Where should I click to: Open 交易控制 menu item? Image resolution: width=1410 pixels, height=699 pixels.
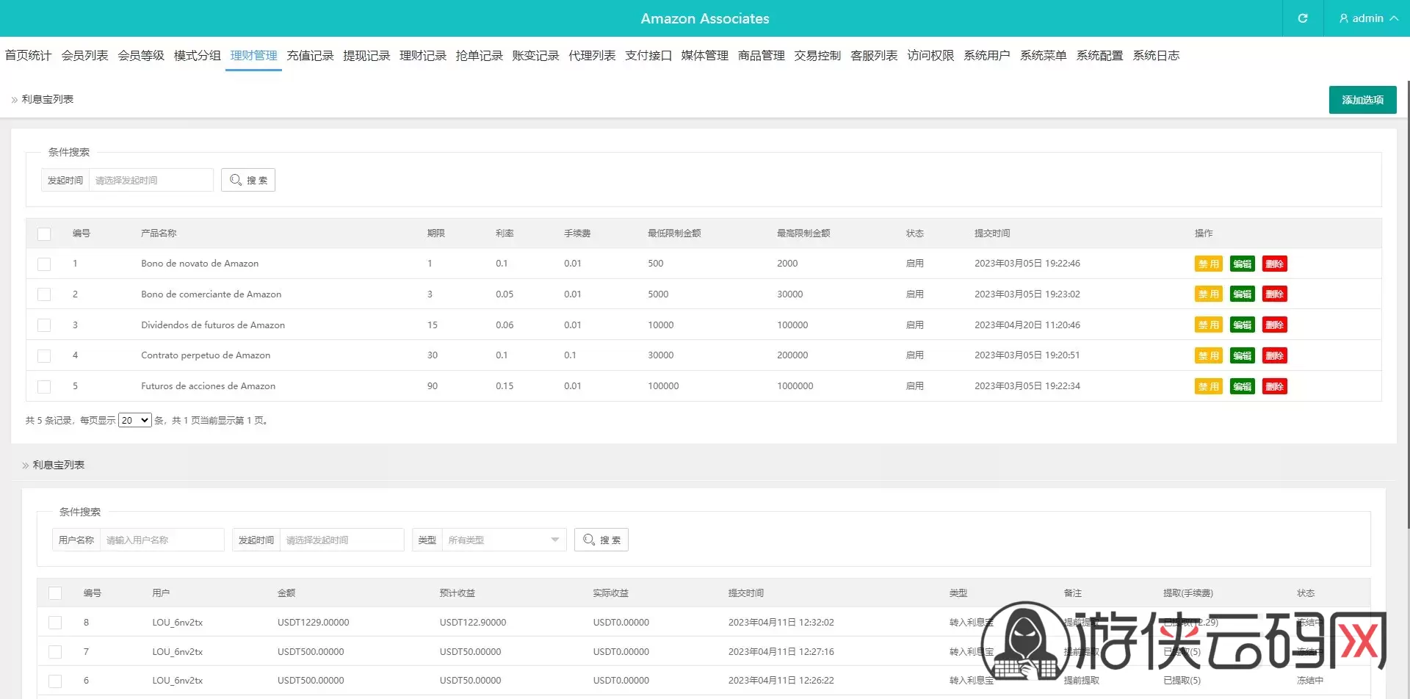(817, 55)
